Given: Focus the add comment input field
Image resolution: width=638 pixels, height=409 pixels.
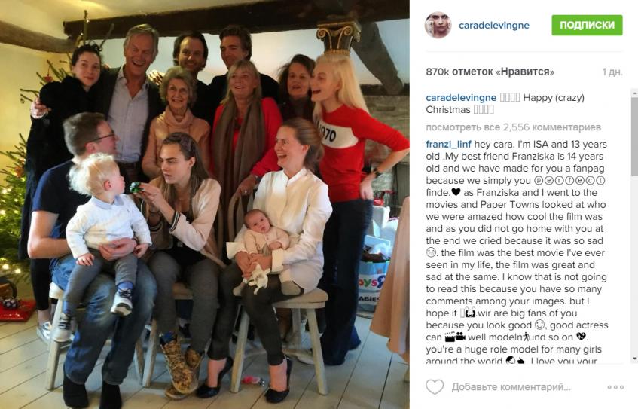Looking at the screenshot, I should click(x=511, y=386).
